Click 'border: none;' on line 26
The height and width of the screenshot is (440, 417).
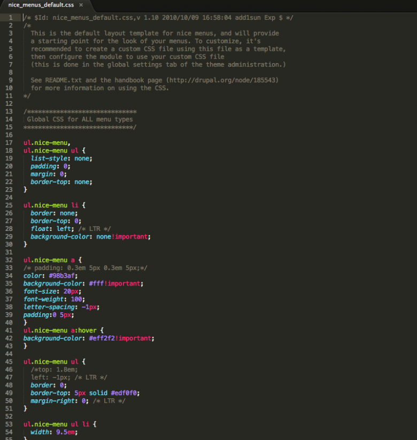click(54, 213)
